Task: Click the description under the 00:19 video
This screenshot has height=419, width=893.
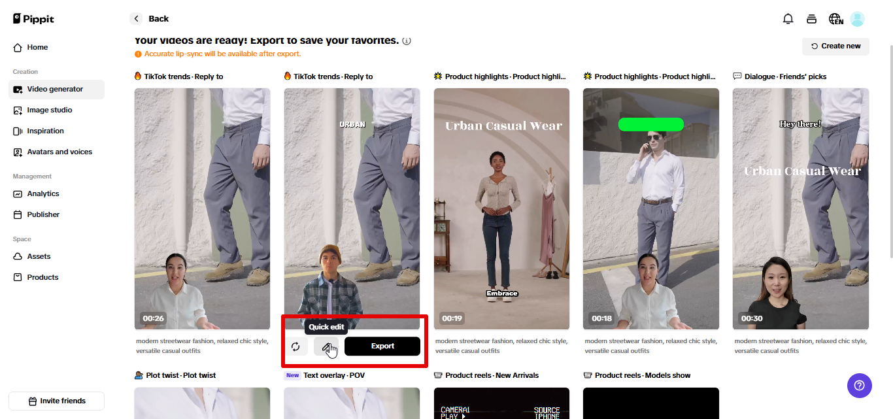Action: coord(501,346)
